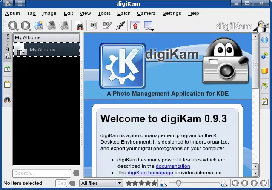This screenshot has height=190, width=272.
Task: Clear the album search with the arrow button
Action: pos(75,173)
